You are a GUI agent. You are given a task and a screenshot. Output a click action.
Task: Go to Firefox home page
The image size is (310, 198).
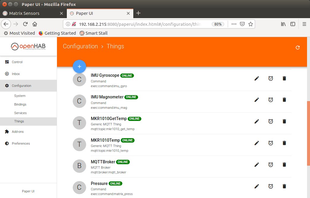click(x=35, y=24)
